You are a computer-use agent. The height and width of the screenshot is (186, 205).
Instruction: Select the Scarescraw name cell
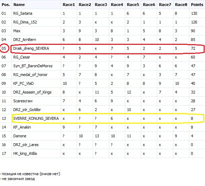click(23, 101)
